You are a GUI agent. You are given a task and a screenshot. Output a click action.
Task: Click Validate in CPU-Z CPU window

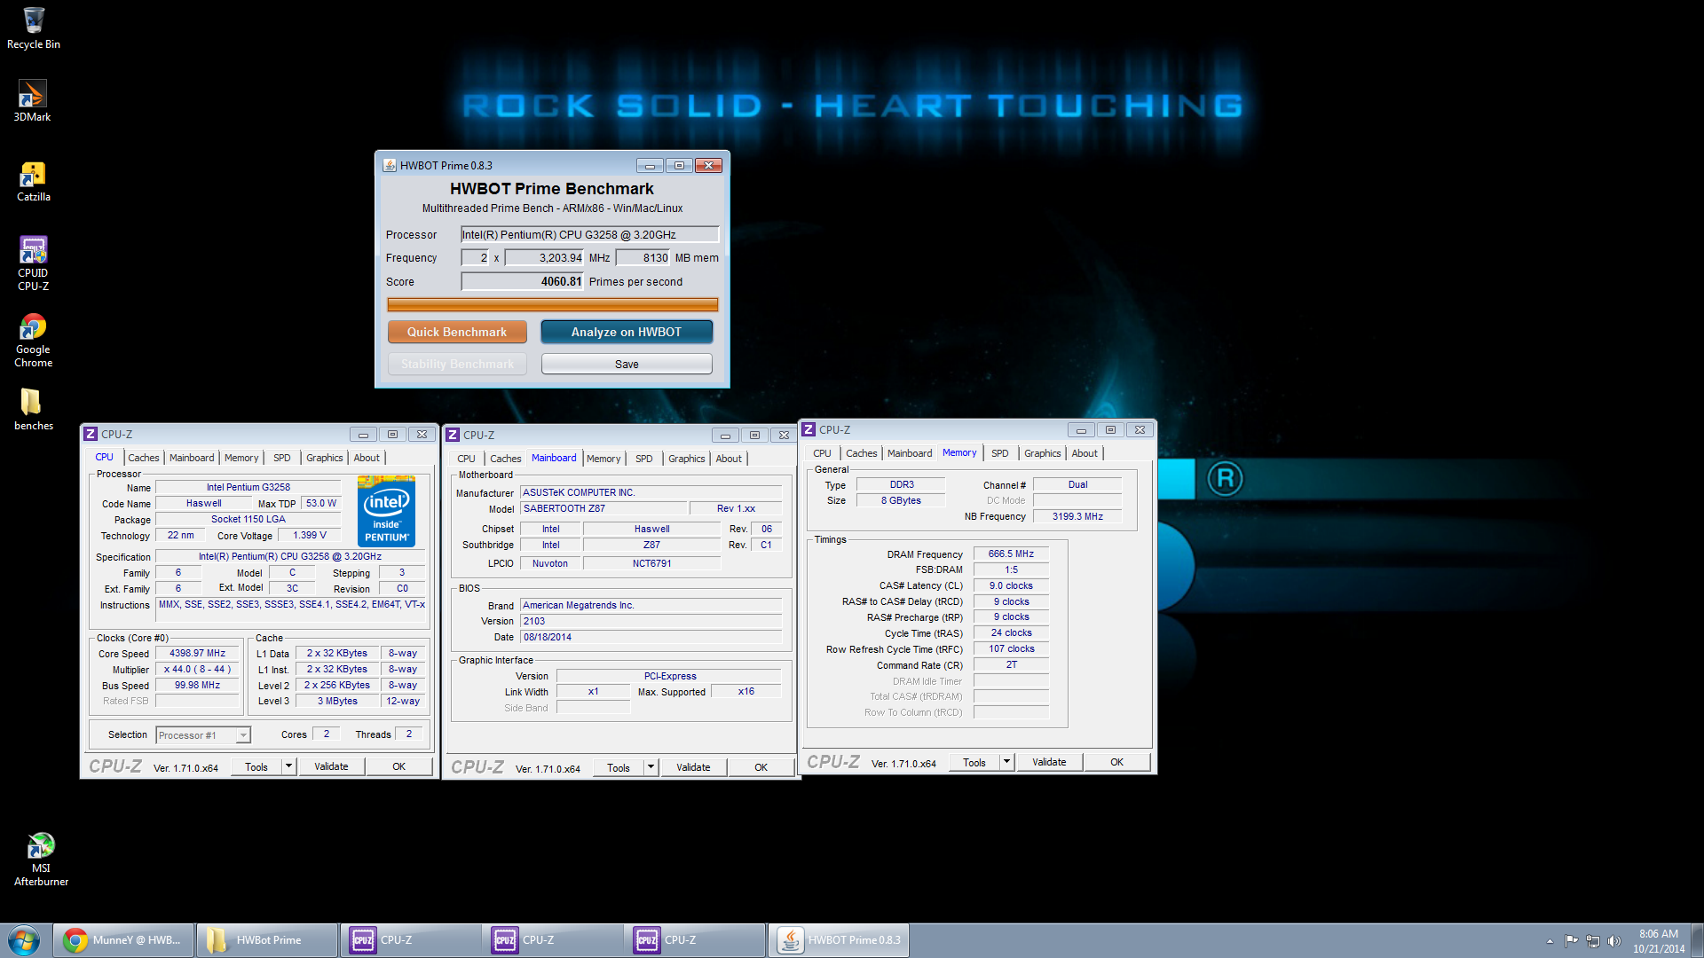click(x=331, y=766)
